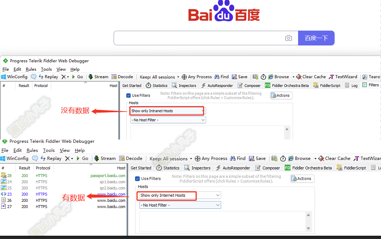
Task: Open Statistics tab in upper Fiddler window
Action: [x=157, y=85]
